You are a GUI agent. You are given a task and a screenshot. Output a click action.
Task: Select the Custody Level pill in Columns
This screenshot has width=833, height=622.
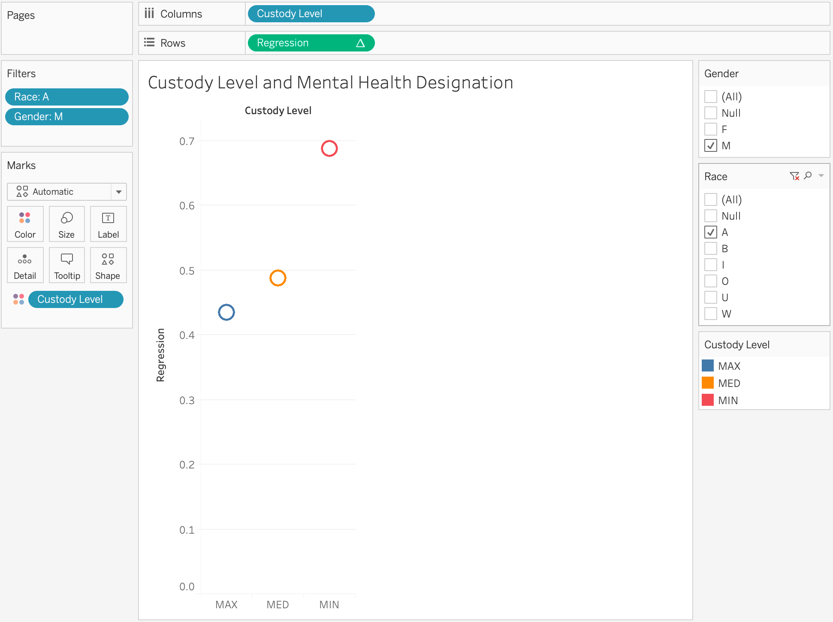coord(311,14)
